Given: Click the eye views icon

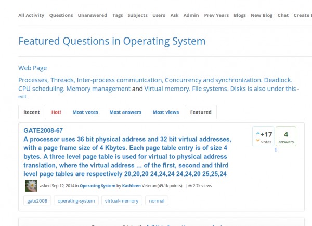Looking at the screenshot, I should pyautogui.click(x=190, y=186).
